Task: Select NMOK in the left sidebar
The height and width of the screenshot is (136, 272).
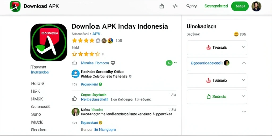Action: pyautogui.click(x=37, y=99)
